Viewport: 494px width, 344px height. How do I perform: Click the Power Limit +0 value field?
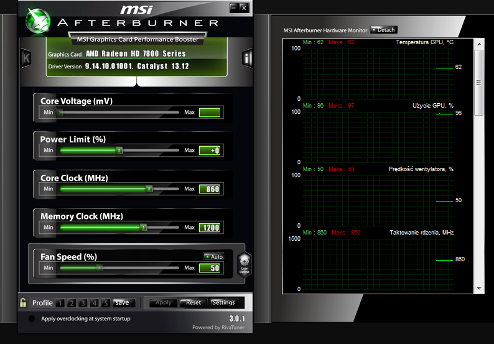point(210,151)
